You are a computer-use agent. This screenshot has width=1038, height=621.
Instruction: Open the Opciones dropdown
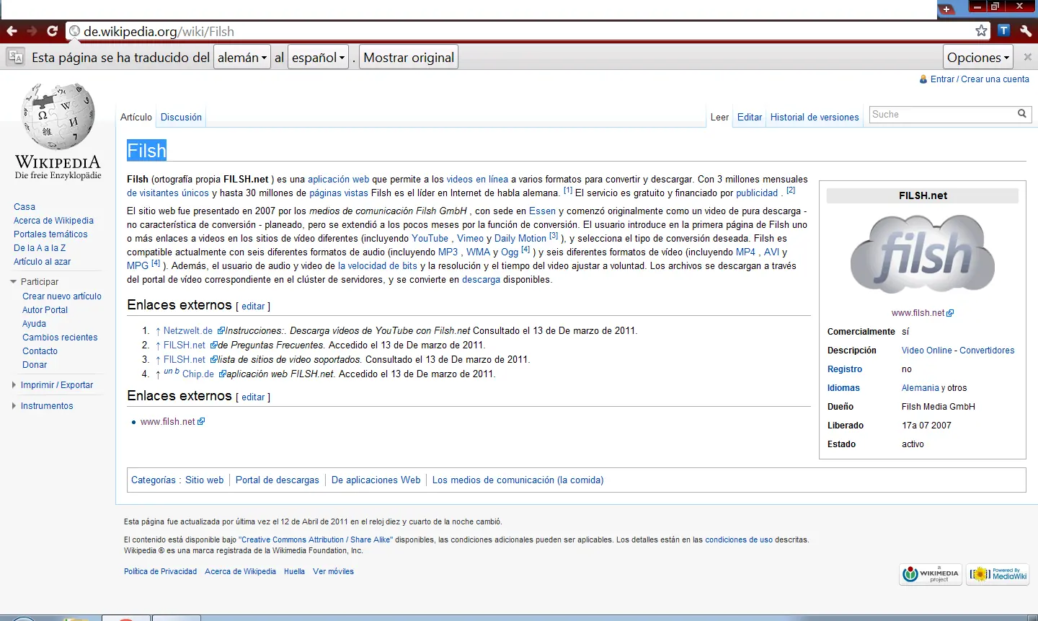979,57
